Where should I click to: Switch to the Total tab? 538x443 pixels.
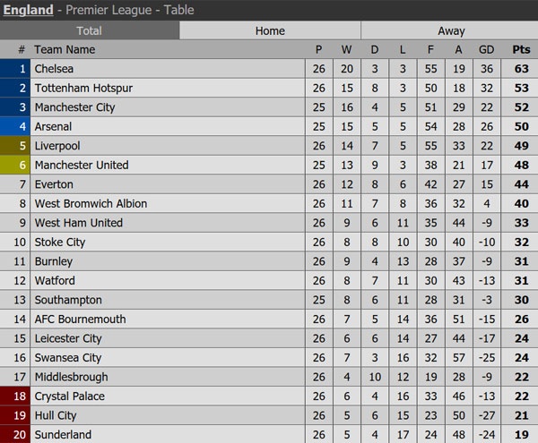tap(90, 30)
